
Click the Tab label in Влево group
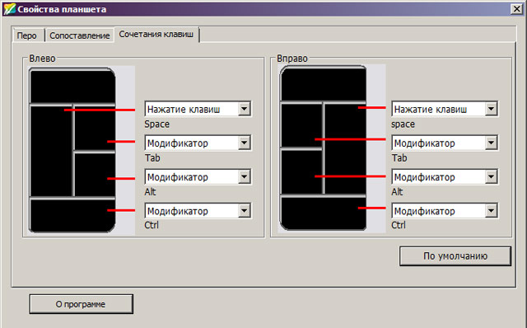(152, 157)
